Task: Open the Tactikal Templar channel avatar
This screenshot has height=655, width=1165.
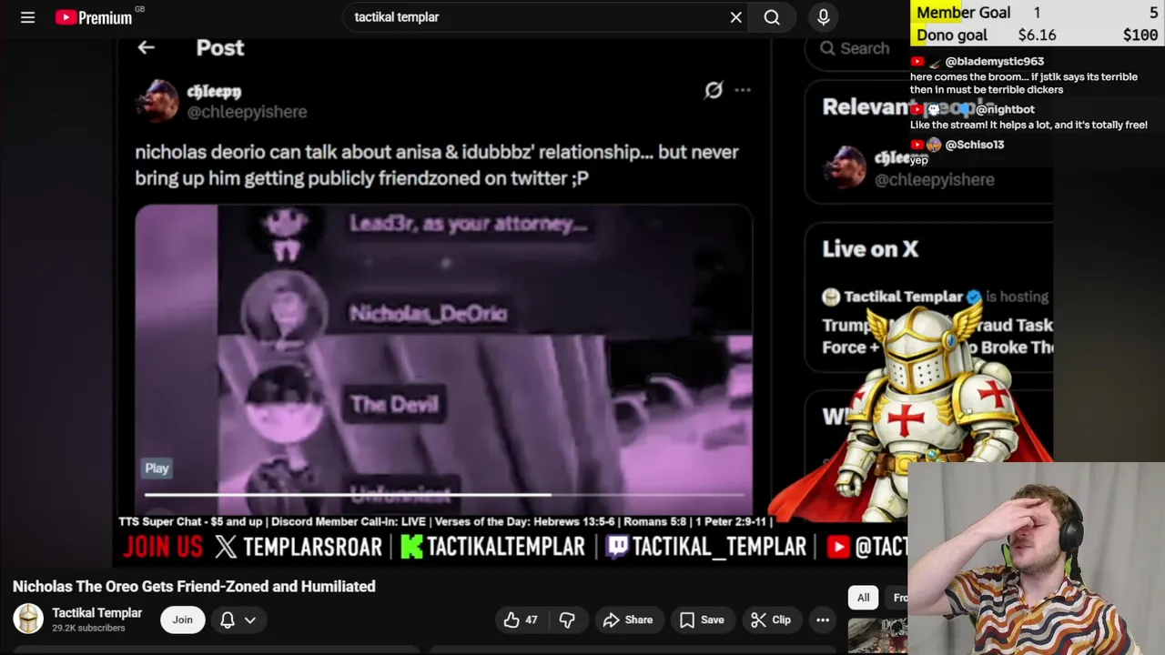Action: (x=28, y=620)
